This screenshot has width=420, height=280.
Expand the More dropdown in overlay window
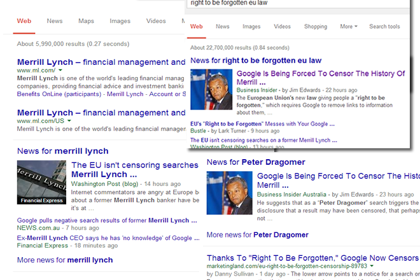[349, 27]
